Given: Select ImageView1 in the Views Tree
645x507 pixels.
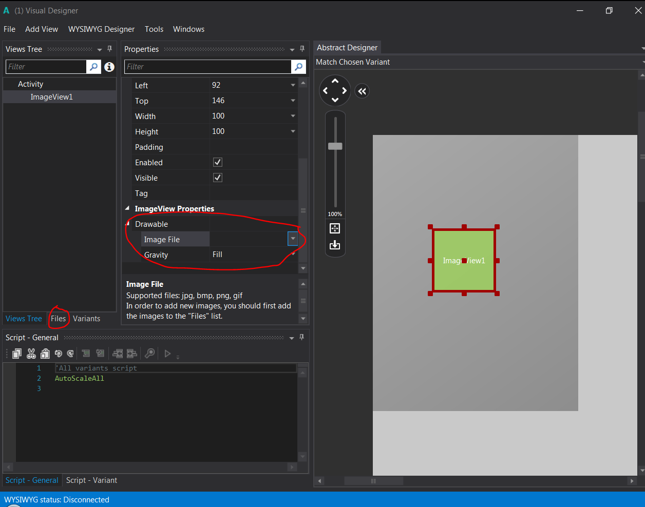Looking at the screenshot, I should tap(51, 97).
